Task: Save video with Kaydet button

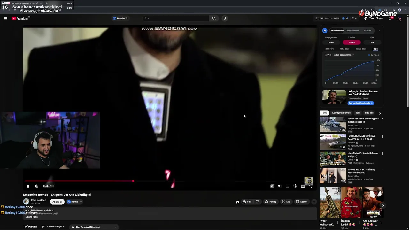Action: (302, 202)
